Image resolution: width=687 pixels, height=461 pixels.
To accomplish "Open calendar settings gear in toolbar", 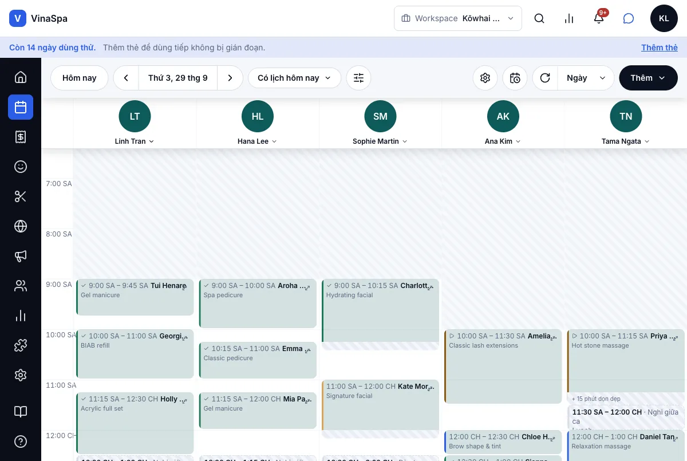I will (485, 78).
